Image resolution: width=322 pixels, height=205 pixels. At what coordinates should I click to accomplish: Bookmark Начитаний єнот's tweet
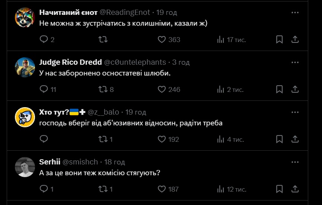(x=279, y=39)
